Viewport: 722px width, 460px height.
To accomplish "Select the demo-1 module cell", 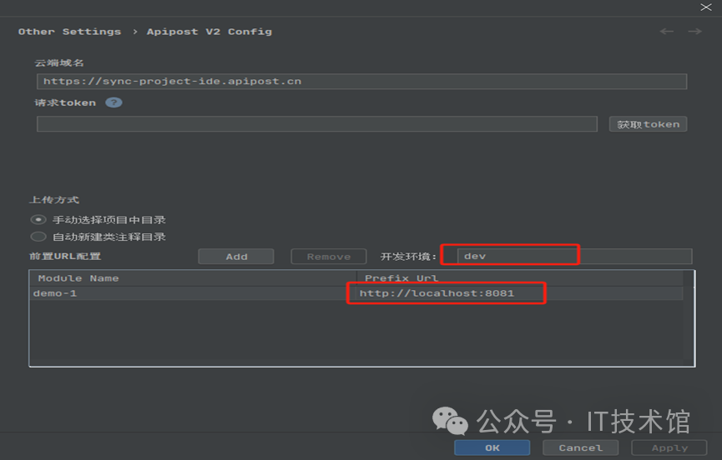I will click(193, 293).
